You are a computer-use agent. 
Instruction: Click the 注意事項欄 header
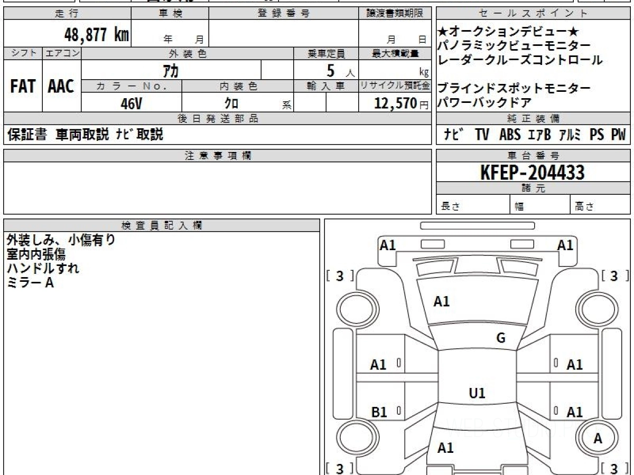[x=217, y=156]
